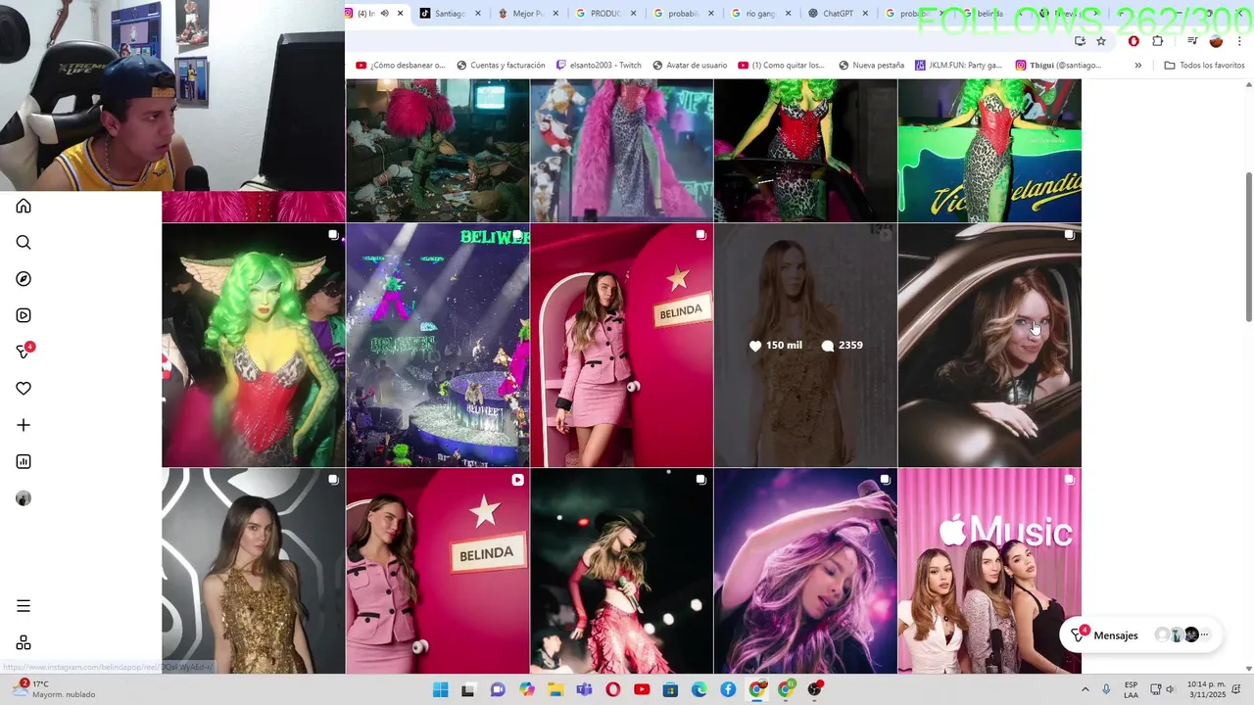The height and width of the screenshot is (705, 1254).
Task: Switch to the TikTok Santiago tab
Action: (x=449, y=14)
